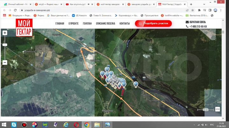
Task: Click the small map icon beside Видогощи
Action: tap(144, 78)
